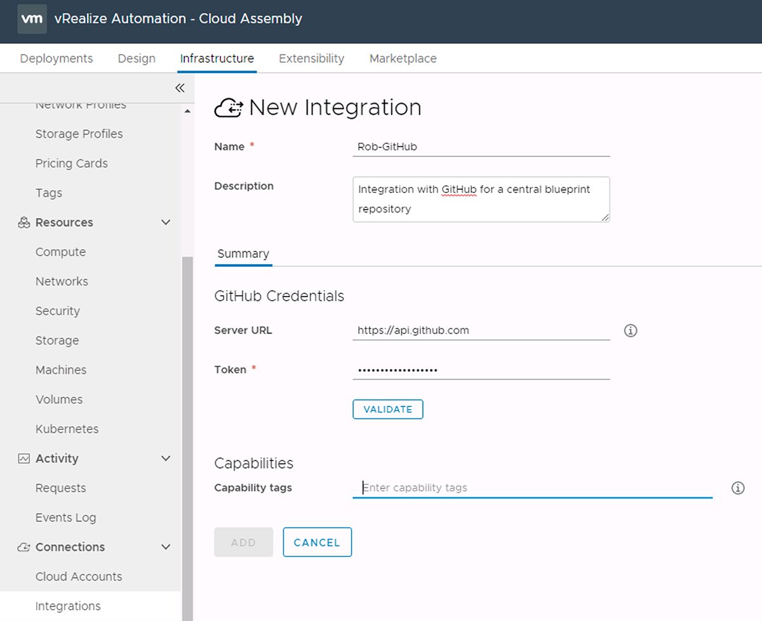Collapse the Connections section
The image size is (762, 621).
click(166, 547)
